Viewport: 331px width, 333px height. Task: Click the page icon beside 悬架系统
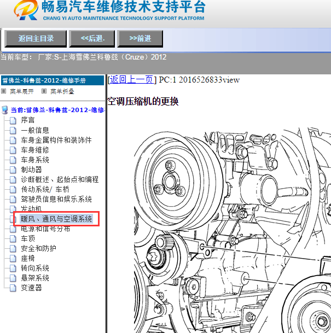coord(13,278)
